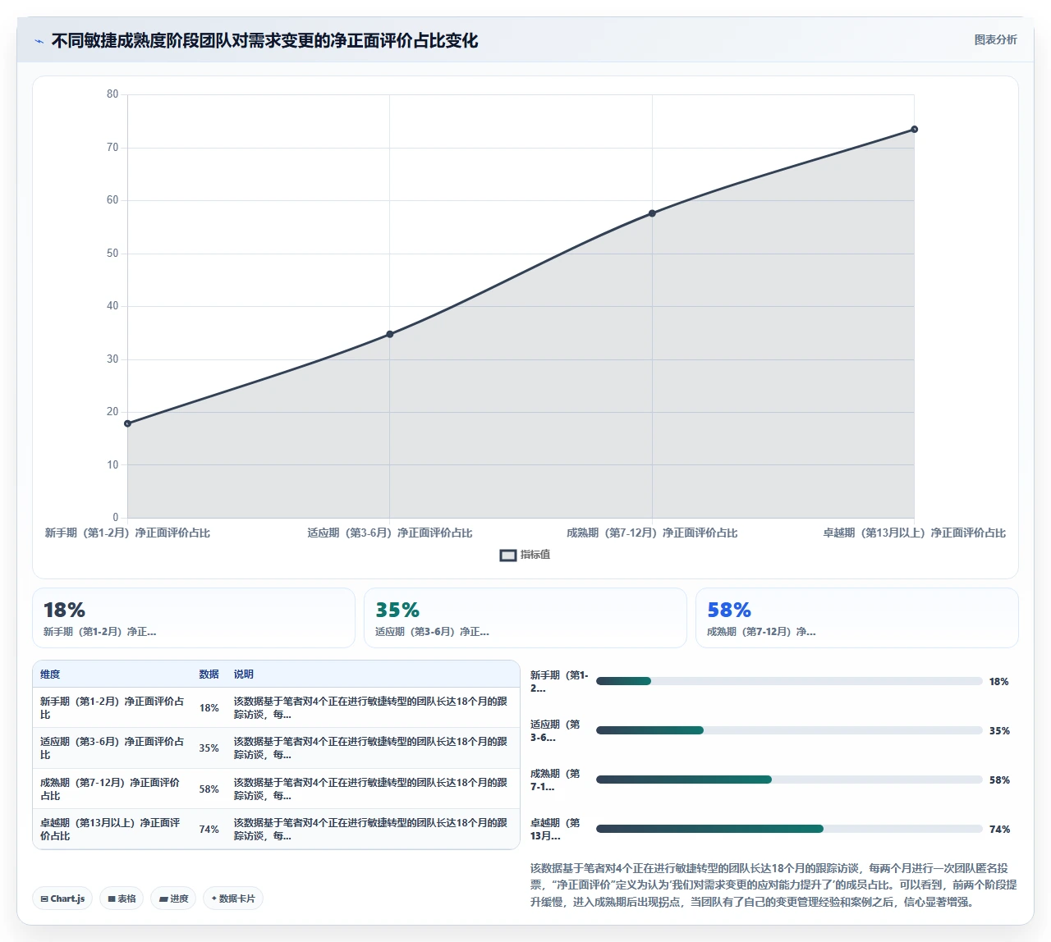Select the 新手期 data point on the line chart
Screen dimensions: 1051x942
tap(127, 423)
